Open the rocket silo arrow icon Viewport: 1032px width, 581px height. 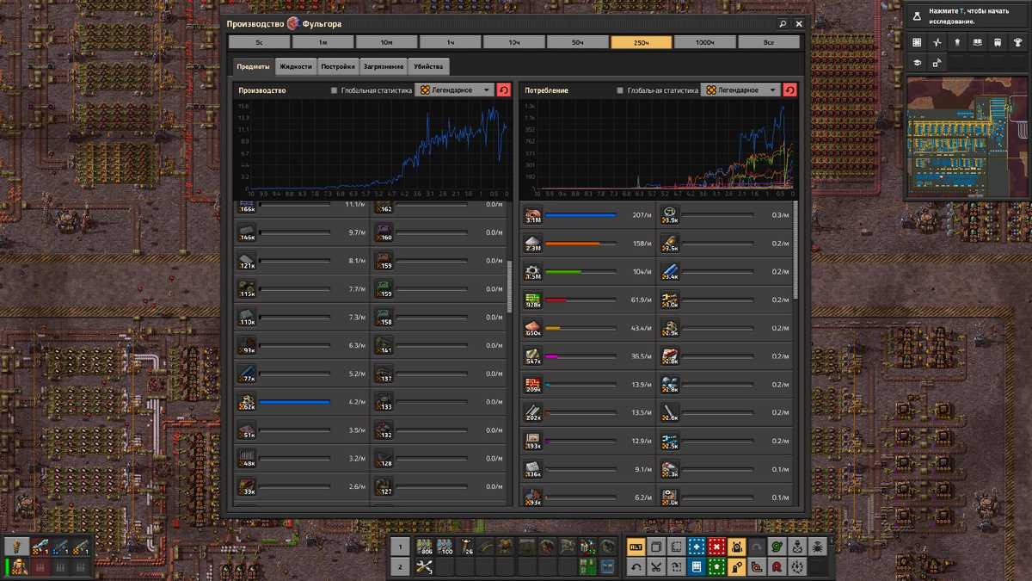coord(957,42)
